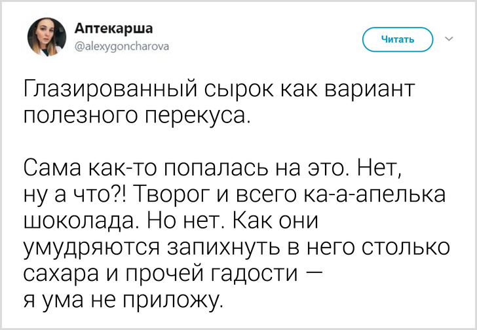Click the word умудряются in the tweet
This screenshot has width=477, height=330.
pos(90,247)
